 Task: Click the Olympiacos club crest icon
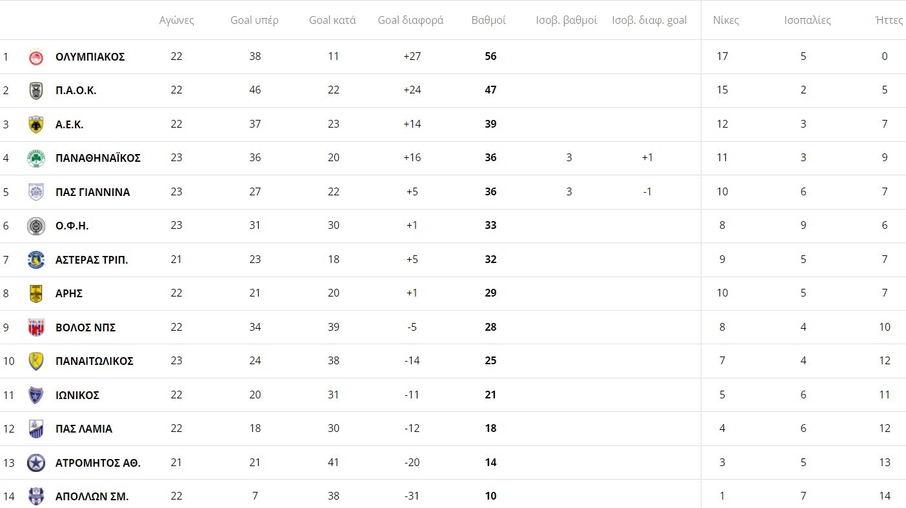[36, 57]
